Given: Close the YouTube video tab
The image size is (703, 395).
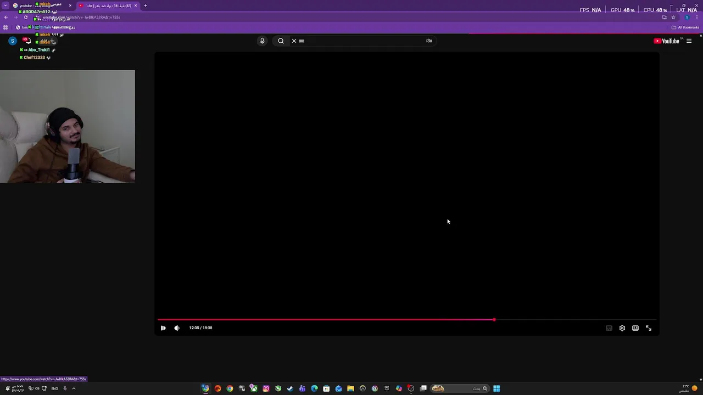Looking at the screenshot, I should click(x=136, y=5).
